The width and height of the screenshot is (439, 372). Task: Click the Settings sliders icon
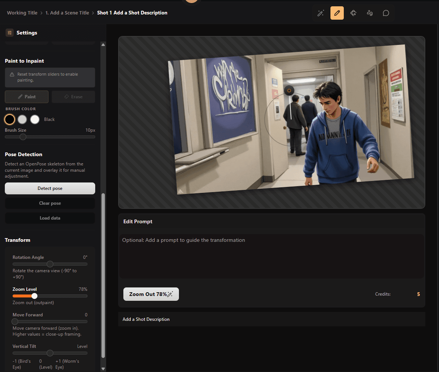pos(10,33)
